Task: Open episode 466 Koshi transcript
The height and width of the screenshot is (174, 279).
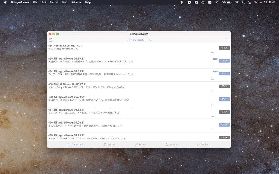Action: 224,48
